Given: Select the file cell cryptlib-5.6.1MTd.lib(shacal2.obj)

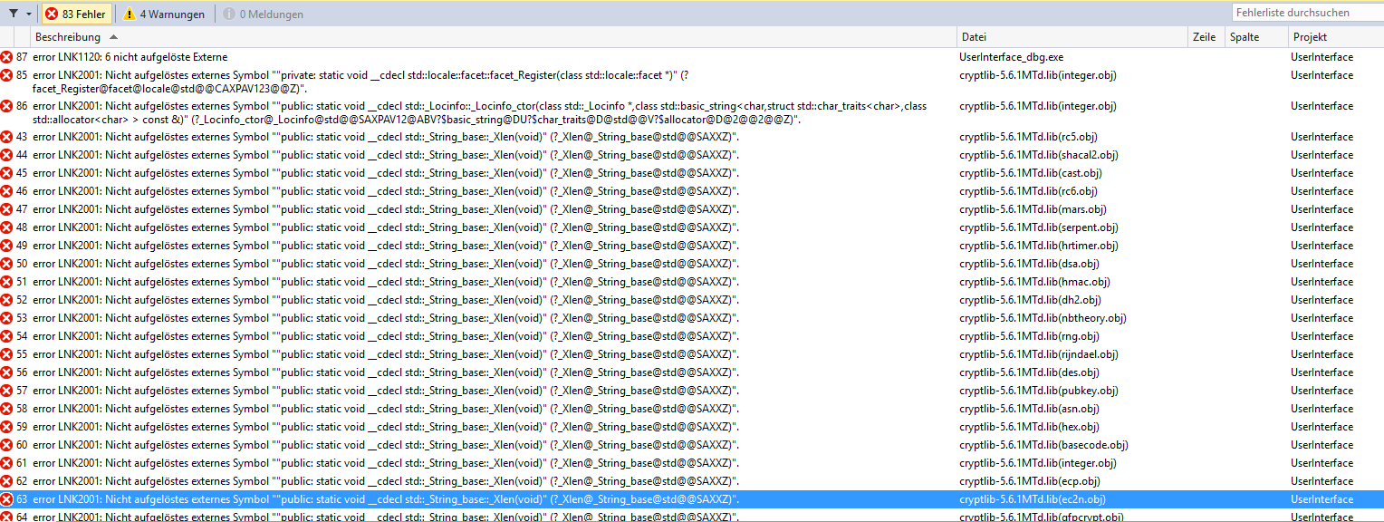Looking at the screenshot, I should [x=1039, y=155].
